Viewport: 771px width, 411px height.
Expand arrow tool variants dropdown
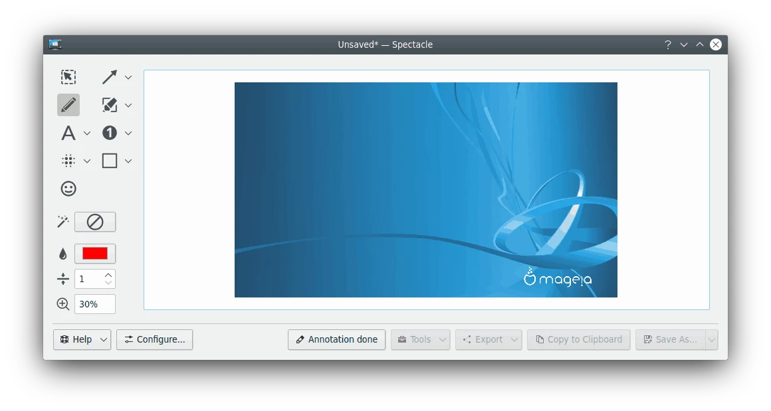click(128, 77)
